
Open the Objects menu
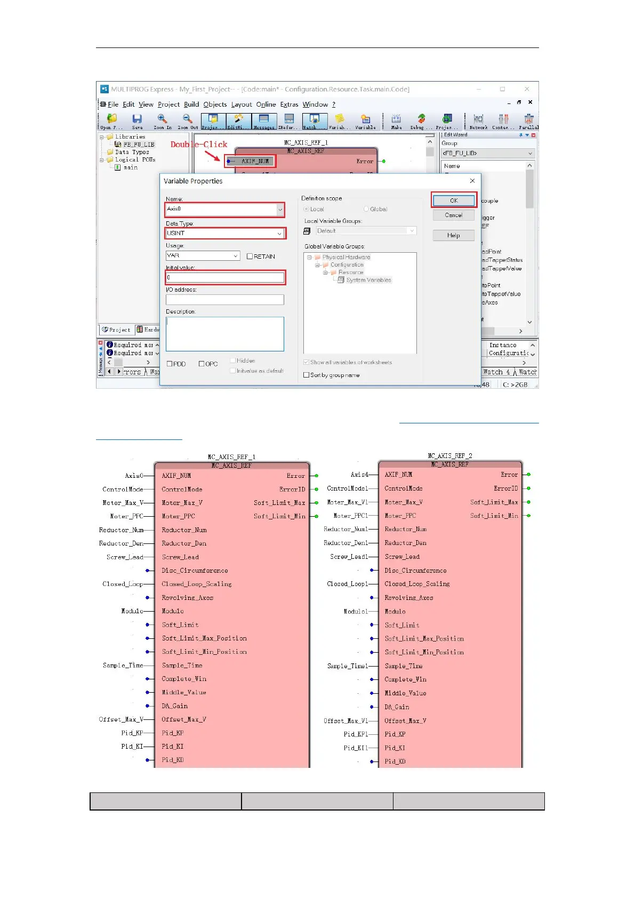[215, 105]
